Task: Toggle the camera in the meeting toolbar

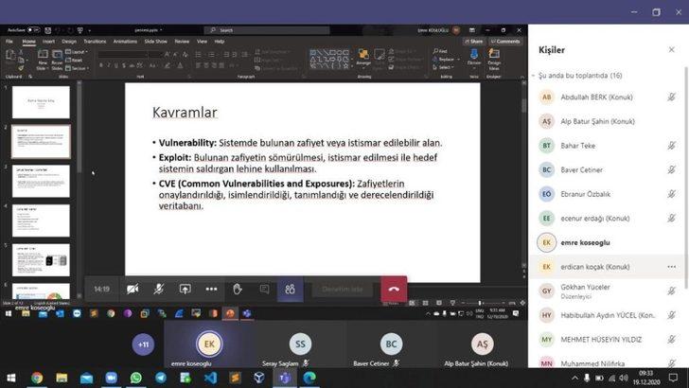Action: 132,289
